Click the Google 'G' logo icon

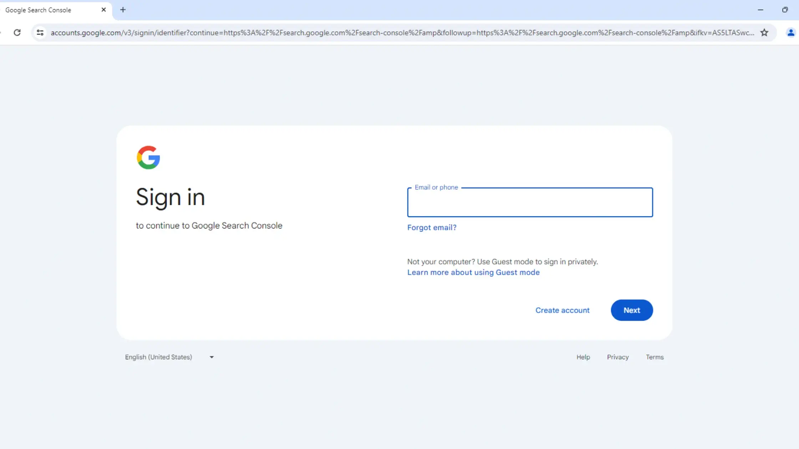pyautogui.click(x=149, y=158)
